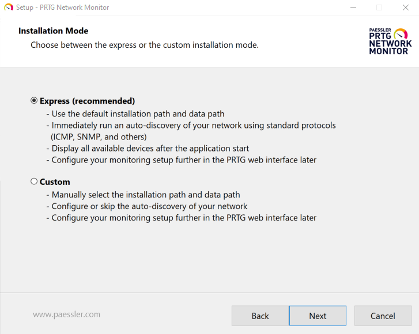Click "Use the default installation path" line
Image resolution: width=419 pixels, height=334 pixels.
(x=138, y=113)
